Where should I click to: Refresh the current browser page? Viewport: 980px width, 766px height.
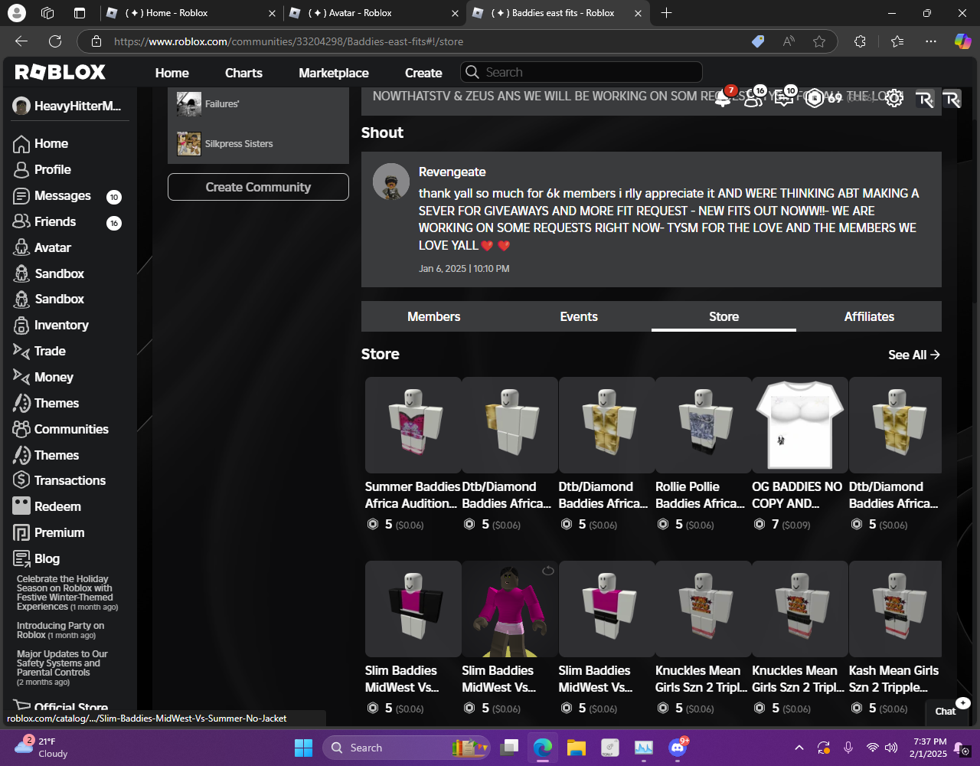coord(55,41)
